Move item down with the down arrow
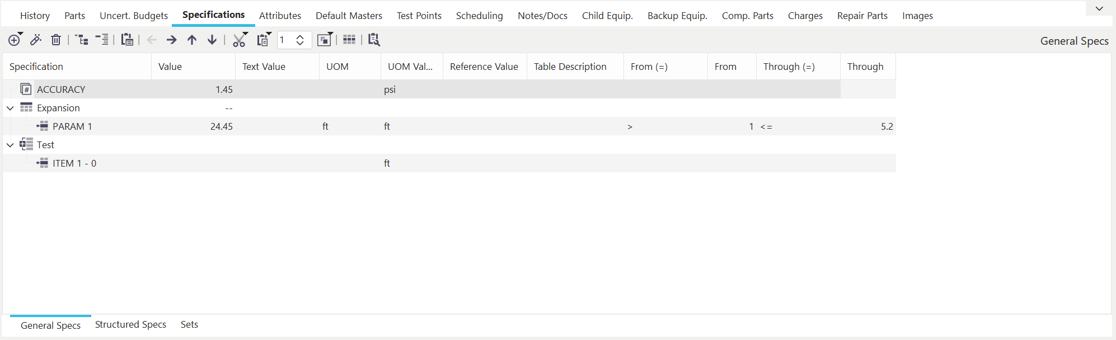The width and height of the screenshot is (1116, 340). tap(212, 40)
